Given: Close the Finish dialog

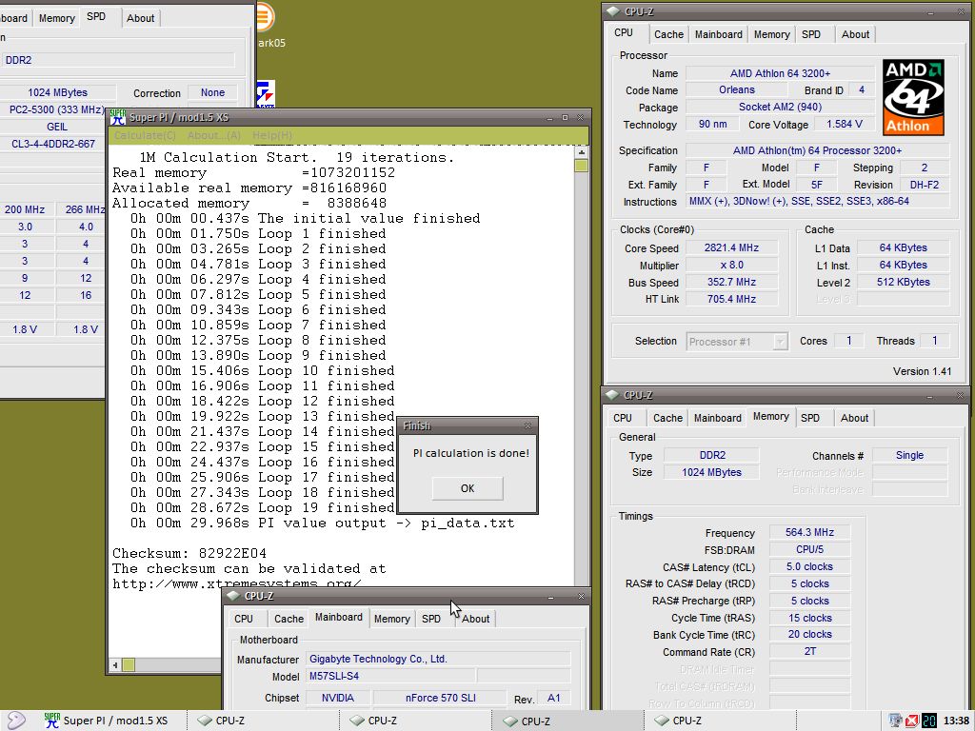Looking at the screenshot, I should pyautogui.click(x=527, y=425).
